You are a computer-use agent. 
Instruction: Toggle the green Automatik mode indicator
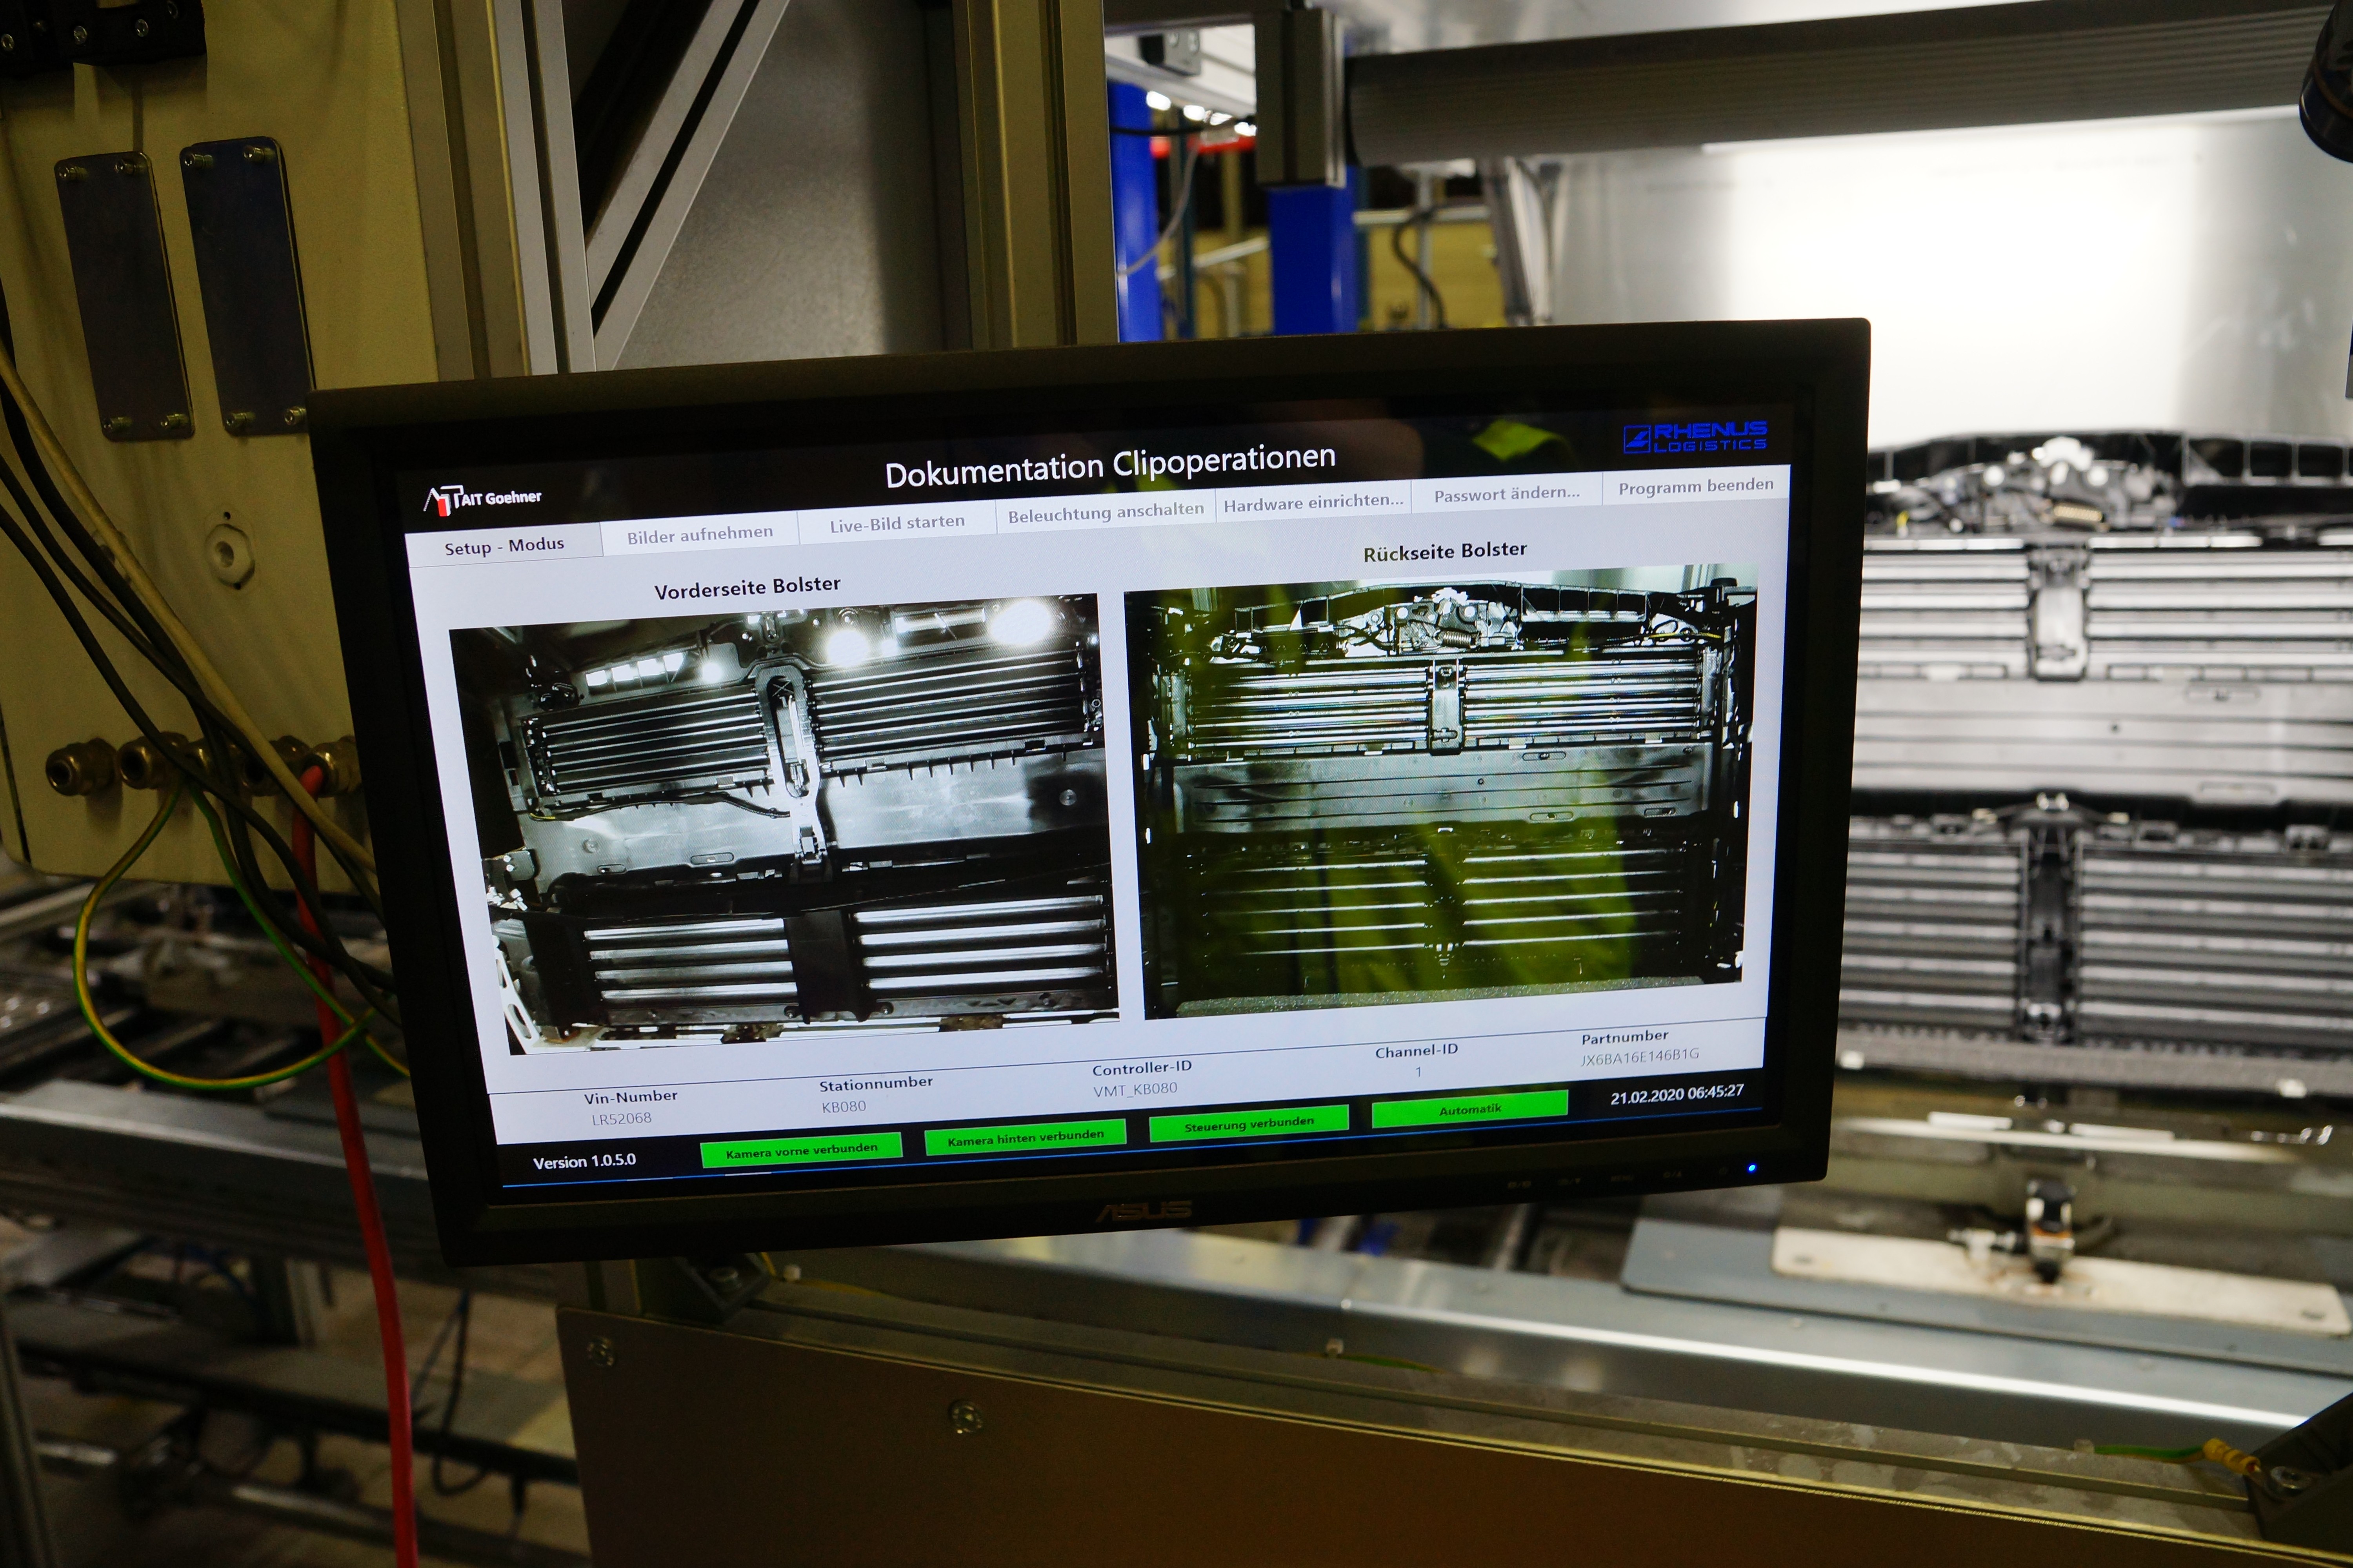1469,1109
